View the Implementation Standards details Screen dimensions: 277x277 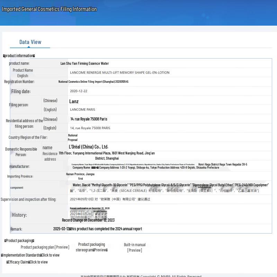tap(50, 255)
